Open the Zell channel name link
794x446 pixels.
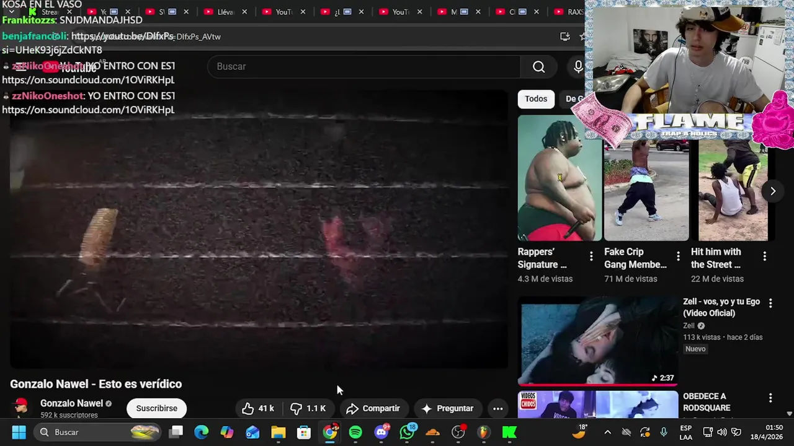tap(689, 326)
